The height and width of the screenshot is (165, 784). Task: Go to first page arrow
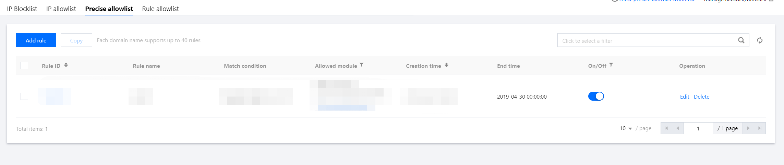[x=666, y=128]
